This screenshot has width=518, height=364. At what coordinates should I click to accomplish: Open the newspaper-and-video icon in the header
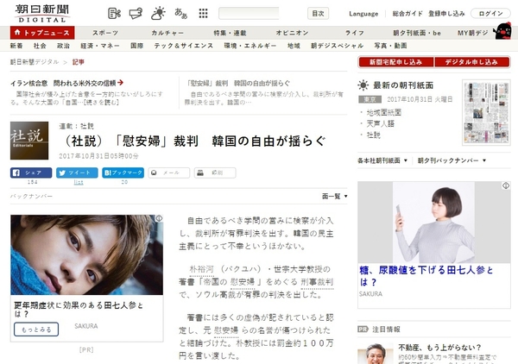coord(114,14)
